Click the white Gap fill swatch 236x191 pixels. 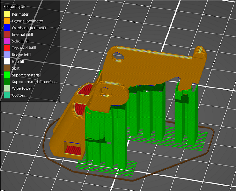click(x=7, y=61)
